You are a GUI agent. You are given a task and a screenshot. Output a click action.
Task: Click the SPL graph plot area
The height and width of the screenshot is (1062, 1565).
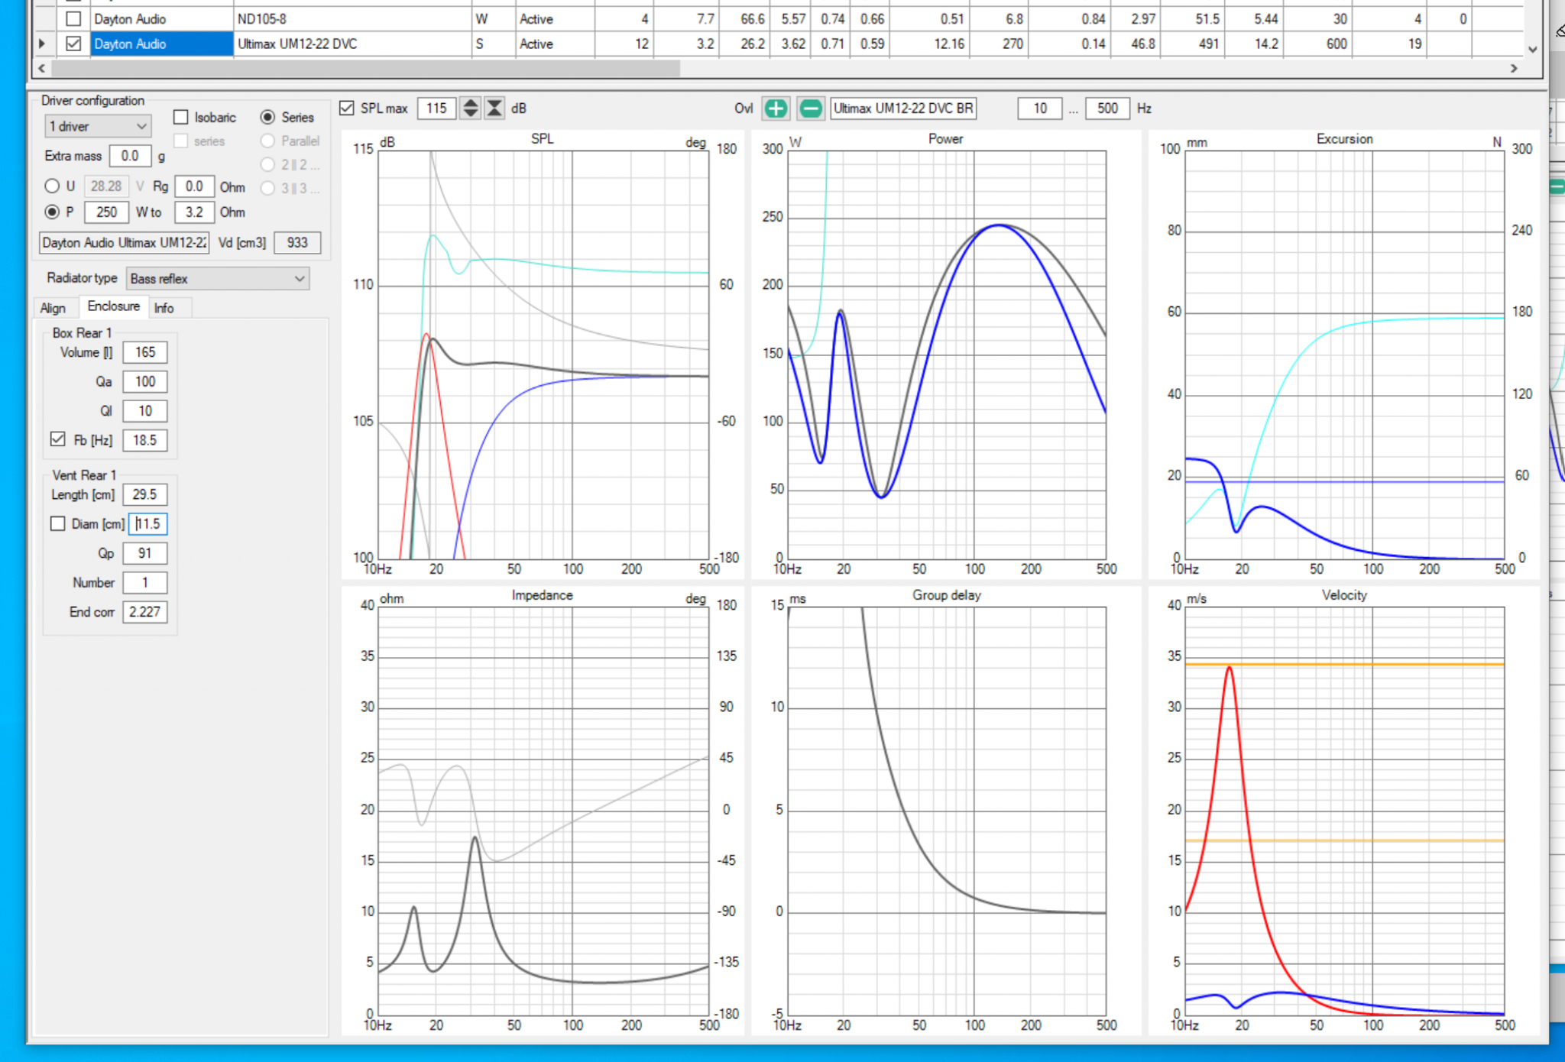coord(543,355)
